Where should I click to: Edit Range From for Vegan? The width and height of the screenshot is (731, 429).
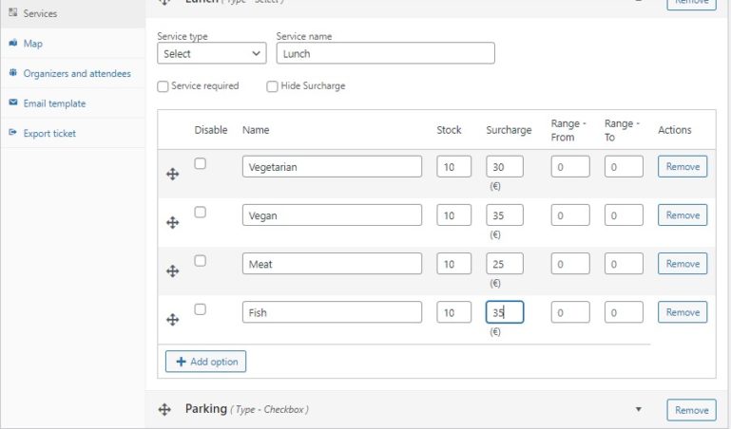[570, 215]
